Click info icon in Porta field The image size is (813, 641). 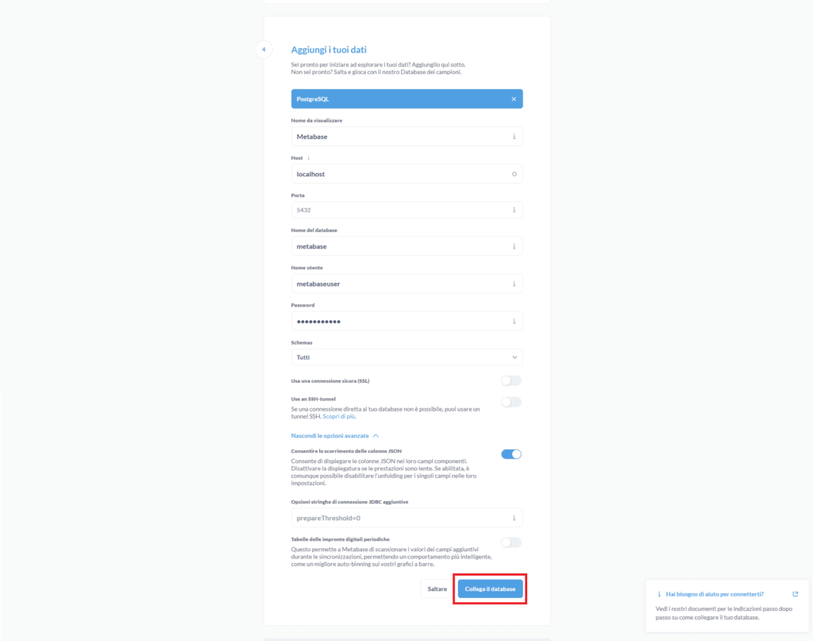[514, 210]
